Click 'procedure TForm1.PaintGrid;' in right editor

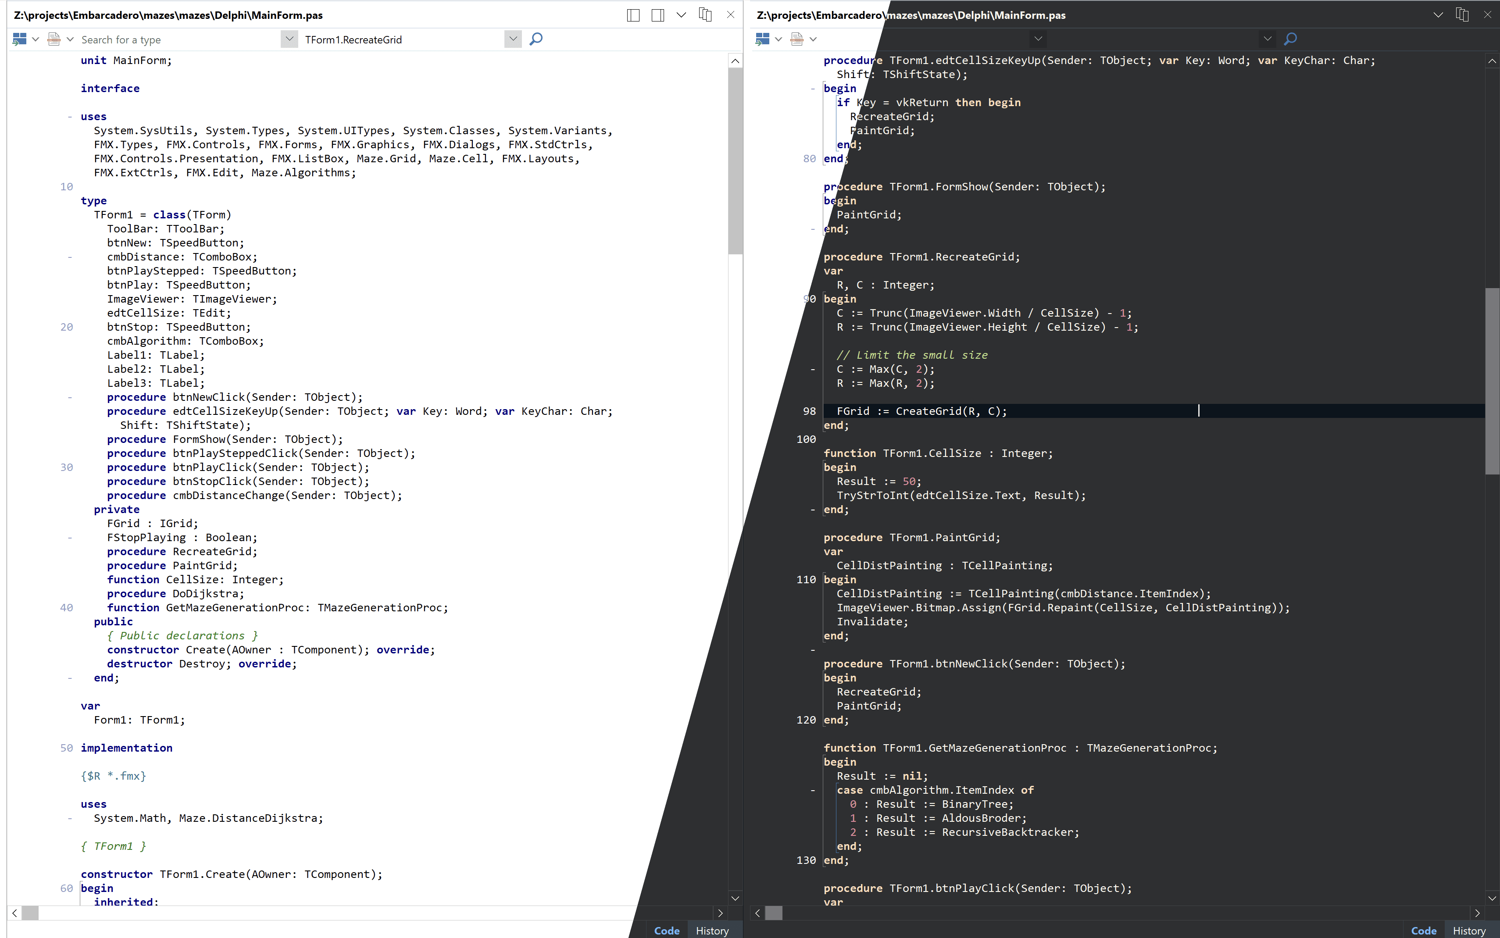(912, 537)
